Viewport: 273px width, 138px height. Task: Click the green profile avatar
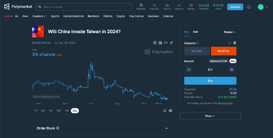pyautogui.click(x=260, y=7)
